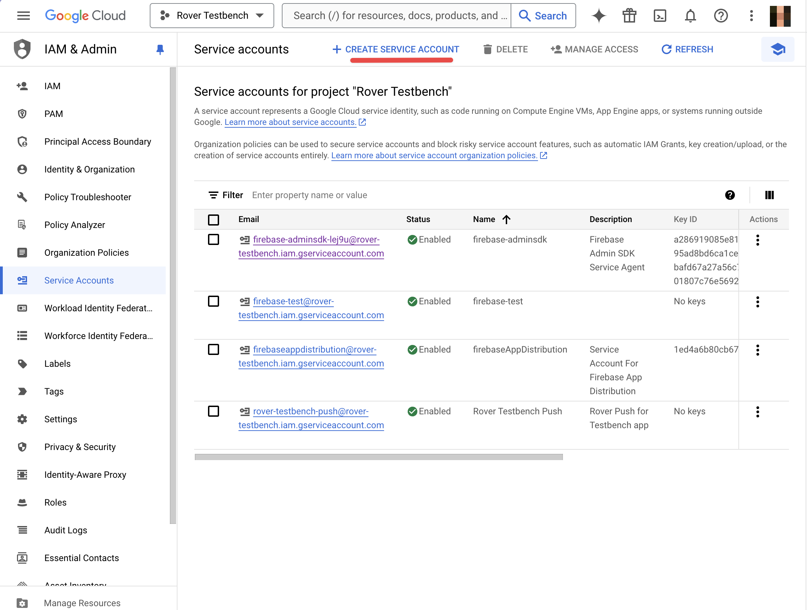Open Workload Identity Federation
This screenshot has height=610, width=807.
pyautogui.click(x=83, y=308)
